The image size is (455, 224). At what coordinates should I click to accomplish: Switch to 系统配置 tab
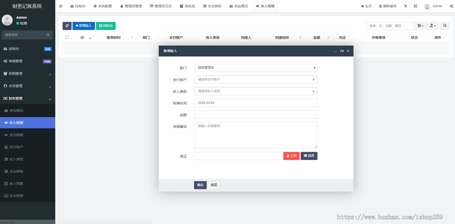click(x=103, y=6)
